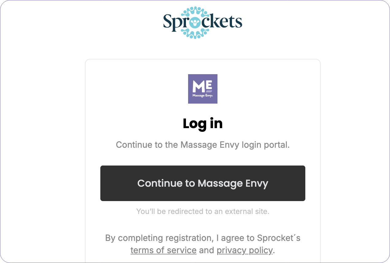
Task: Click the external site redirect notice
Action: click(x=203, y=211)
